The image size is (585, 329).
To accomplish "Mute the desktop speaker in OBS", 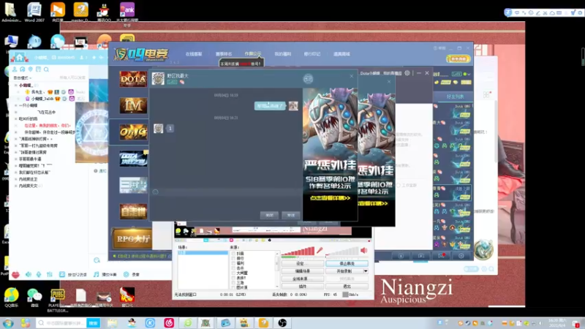I will (x=363, y=250).
